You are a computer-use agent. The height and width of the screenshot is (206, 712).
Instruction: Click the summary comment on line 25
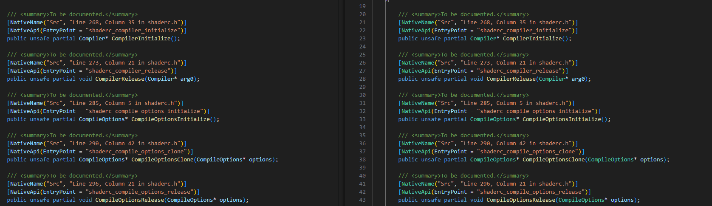pyautogui.click(x=463, y=55)
